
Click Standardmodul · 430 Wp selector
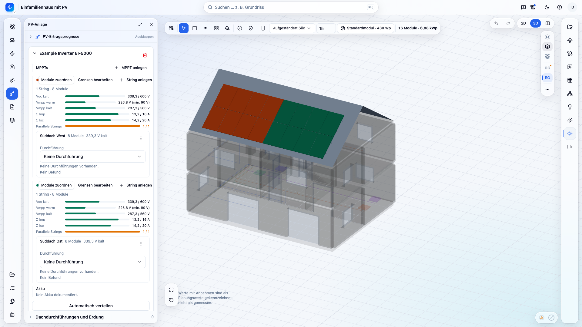366,28
